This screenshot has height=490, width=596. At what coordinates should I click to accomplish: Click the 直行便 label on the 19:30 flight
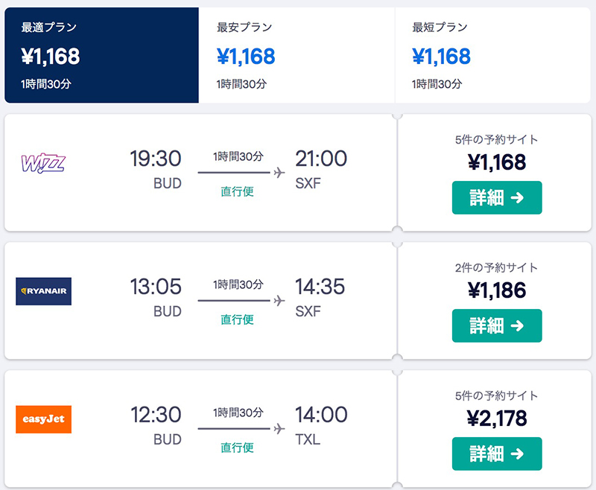pyautogui.click(x=237, y=191)
